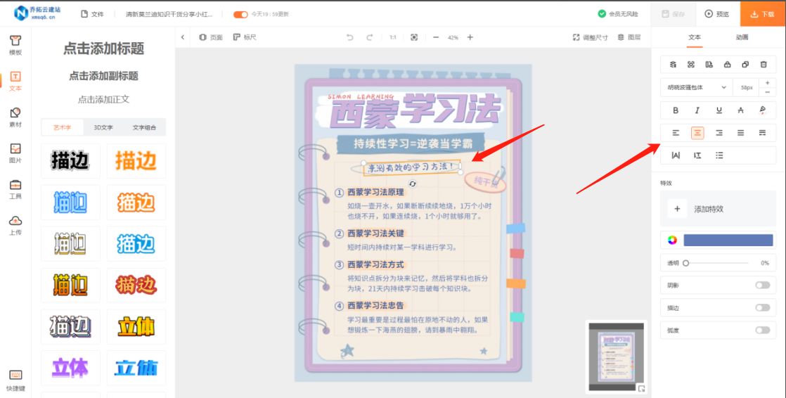This screenshot has height=398, width=786.
Task: Open the 页面 pages panel
Action: (x=210, y=37)
